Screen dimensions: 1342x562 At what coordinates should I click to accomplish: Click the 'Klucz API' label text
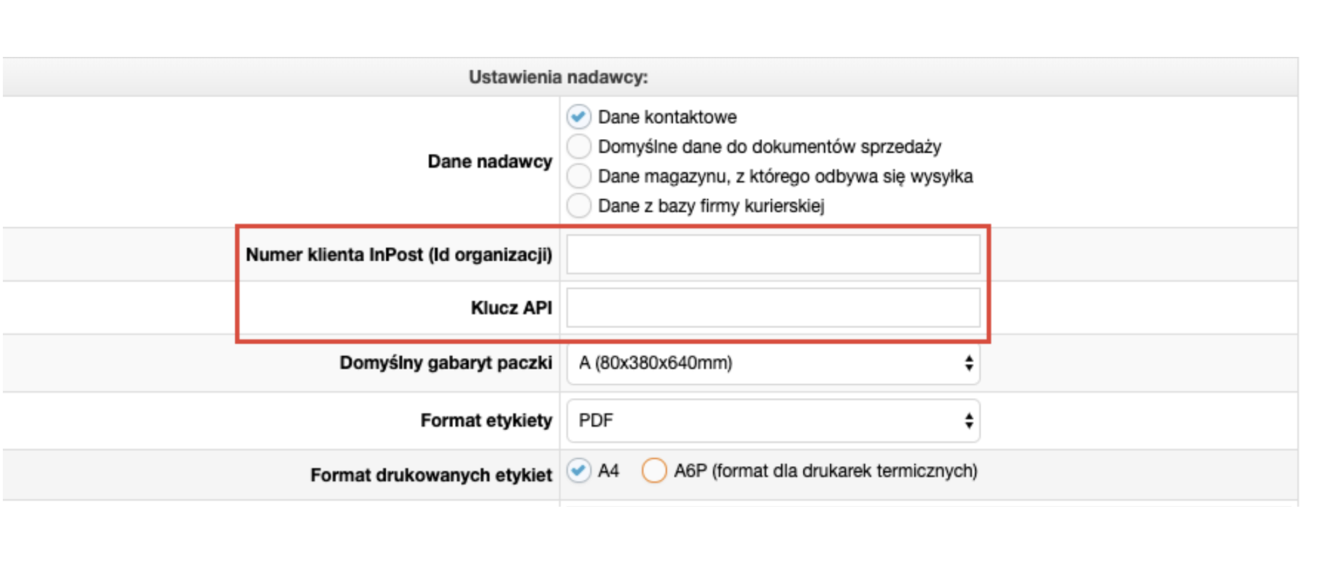pyautogui.click(x=511, y=308)
